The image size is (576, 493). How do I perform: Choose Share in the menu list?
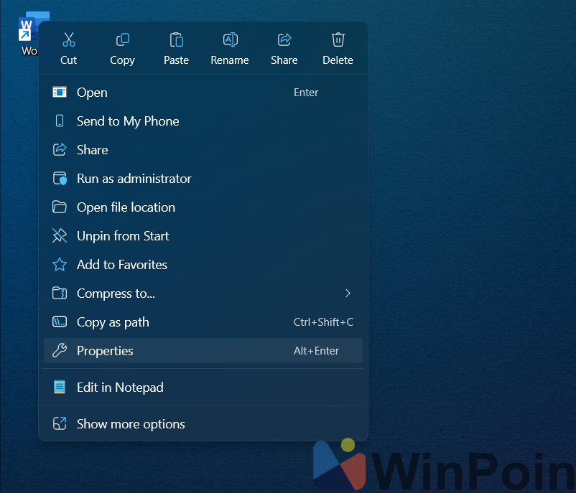203,150
